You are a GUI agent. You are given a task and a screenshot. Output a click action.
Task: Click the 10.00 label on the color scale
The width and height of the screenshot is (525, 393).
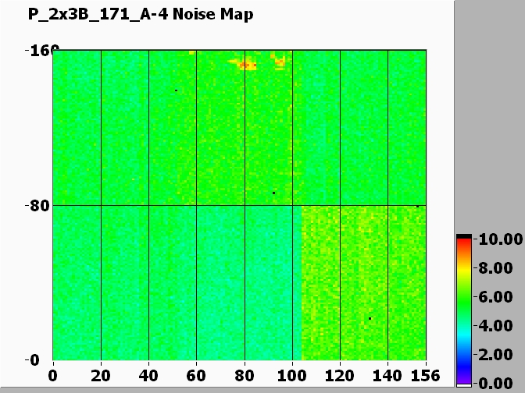[497, 239]
